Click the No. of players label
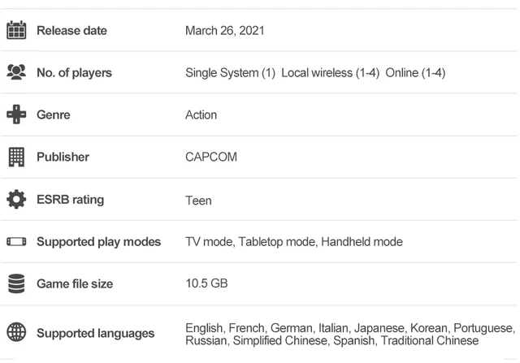 74,72
